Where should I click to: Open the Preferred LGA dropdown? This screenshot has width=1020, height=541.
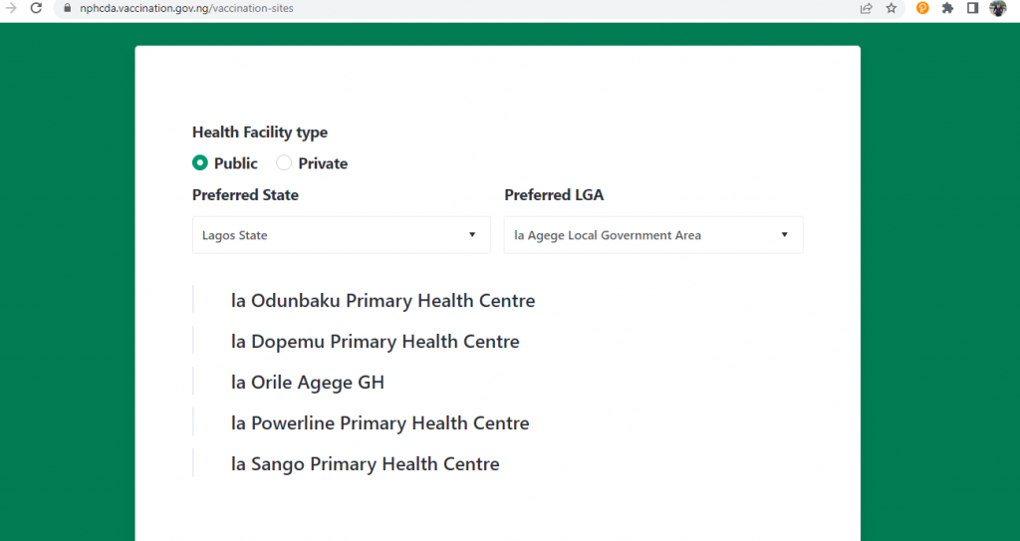[653, 235]
